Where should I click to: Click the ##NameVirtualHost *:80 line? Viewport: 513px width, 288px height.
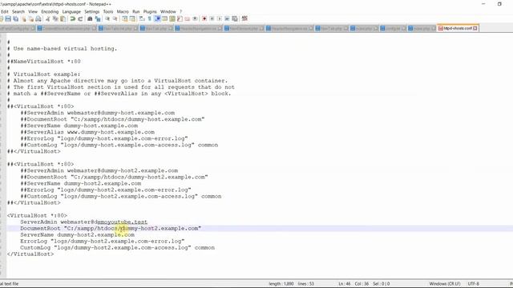(44, 62)
